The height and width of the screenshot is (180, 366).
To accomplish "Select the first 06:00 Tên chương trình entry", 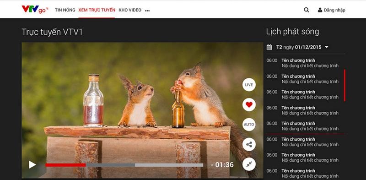I will tap(303, 63).
